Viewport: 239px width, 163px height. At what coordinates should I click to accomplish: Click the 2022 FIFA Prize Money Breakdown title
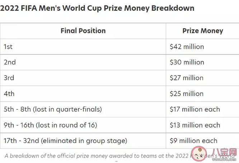click(97, 8)
